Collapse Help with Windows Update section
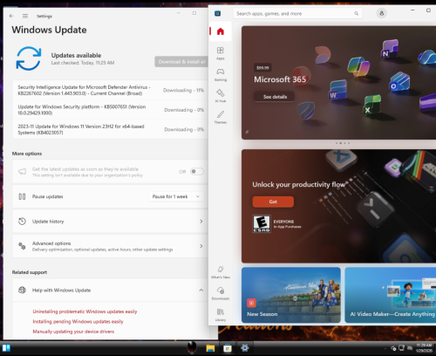Viewport: 436px width, 356px height. click(201, 291)
